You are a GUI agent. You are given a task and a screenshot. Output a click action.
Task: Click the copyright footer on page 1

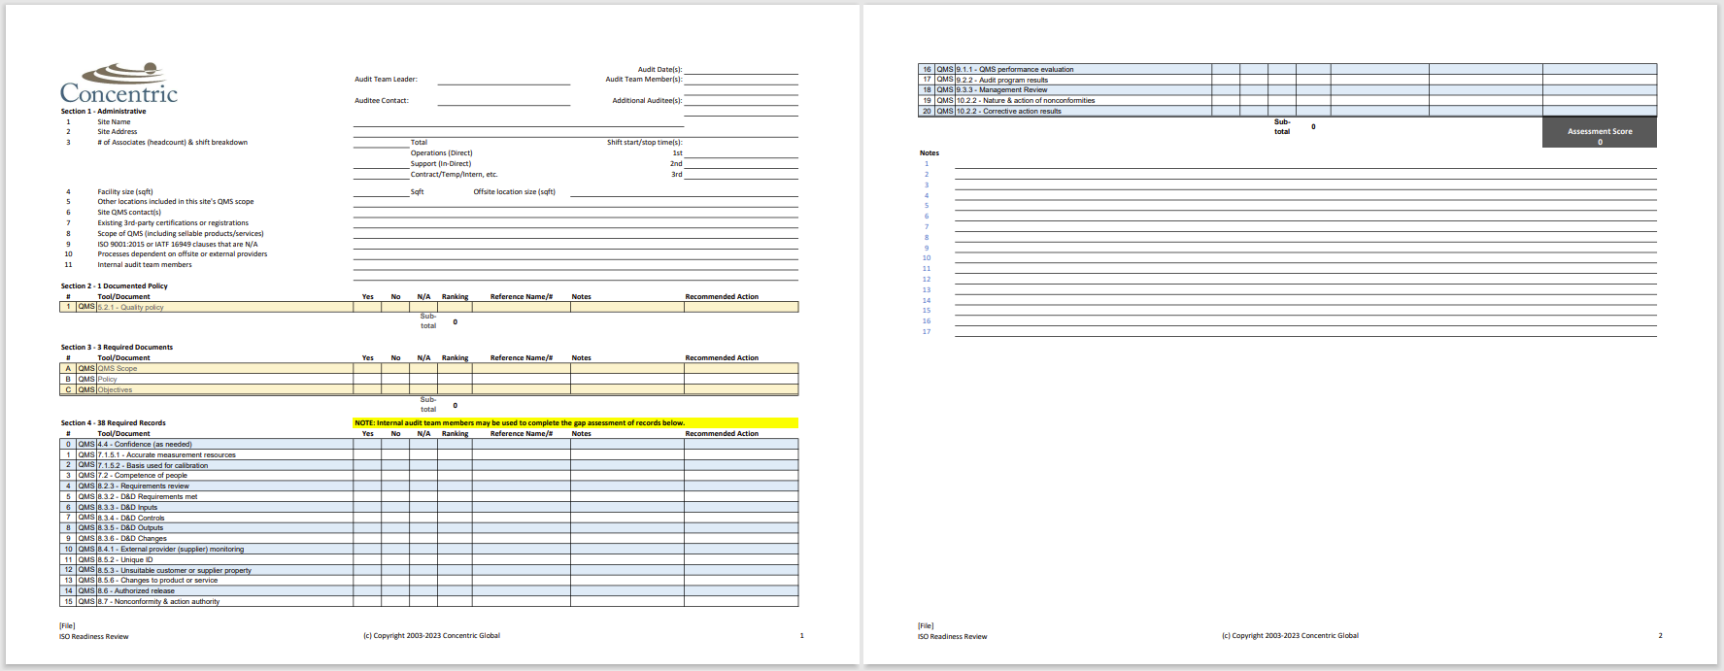[x=431, y=636]
